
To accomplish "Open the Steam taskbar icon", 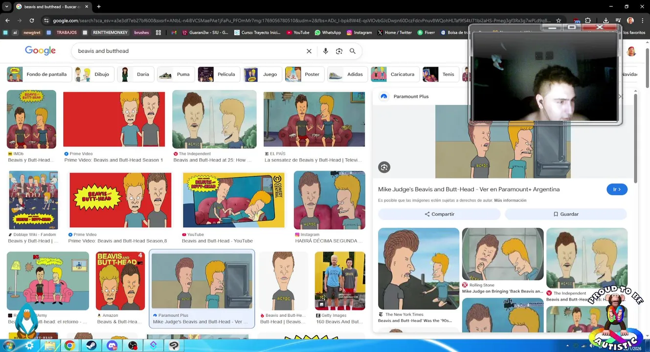I will (91, 346).
